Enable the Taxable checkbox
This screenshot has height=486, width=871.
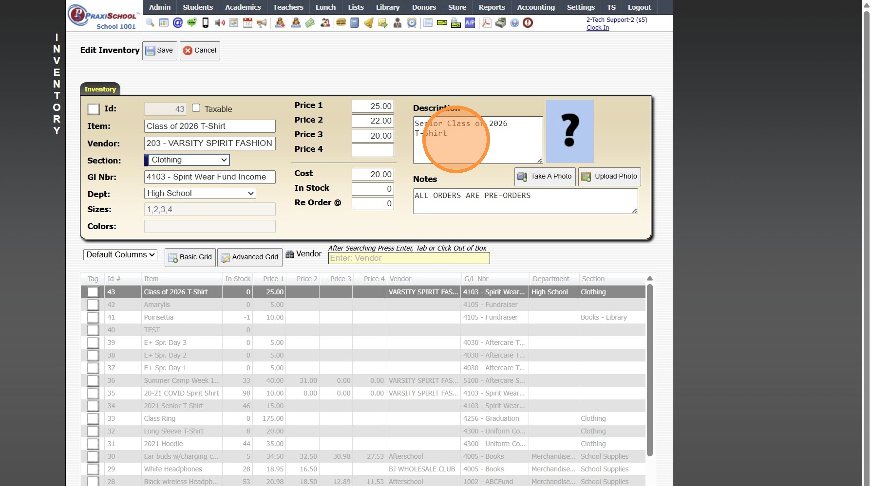click(x=196, y=108)
